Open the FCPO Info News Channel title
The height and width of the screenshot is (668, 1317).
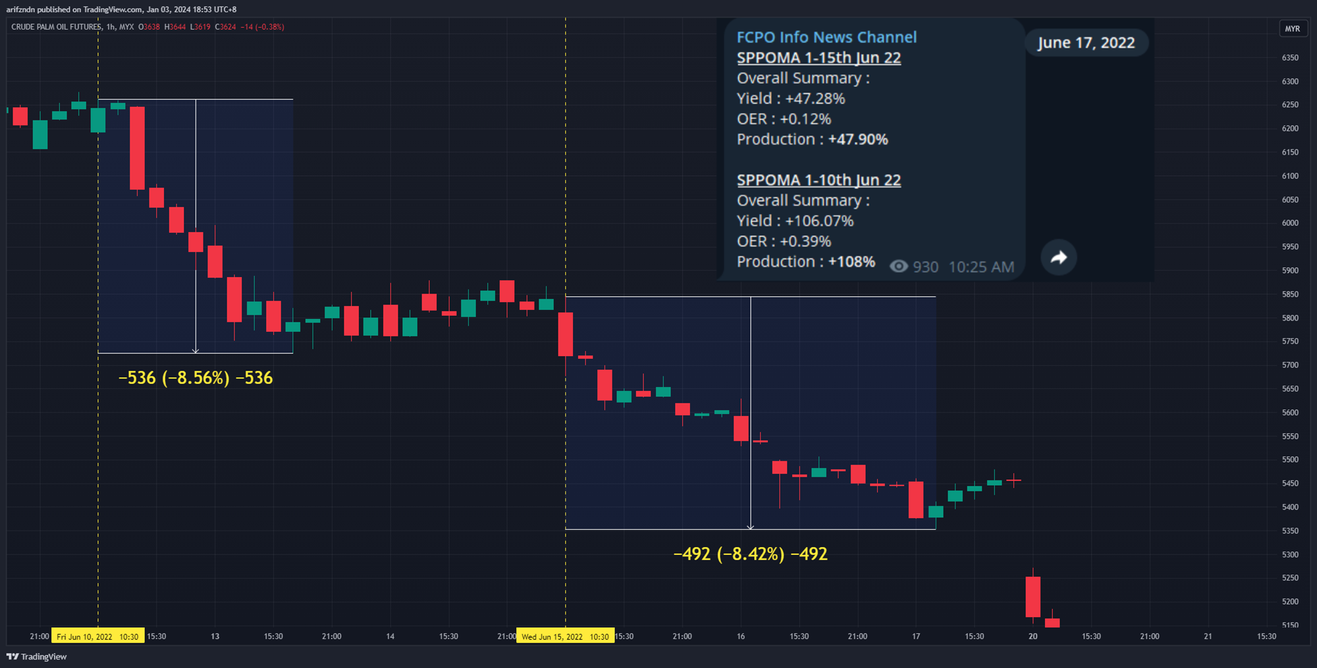826,38
